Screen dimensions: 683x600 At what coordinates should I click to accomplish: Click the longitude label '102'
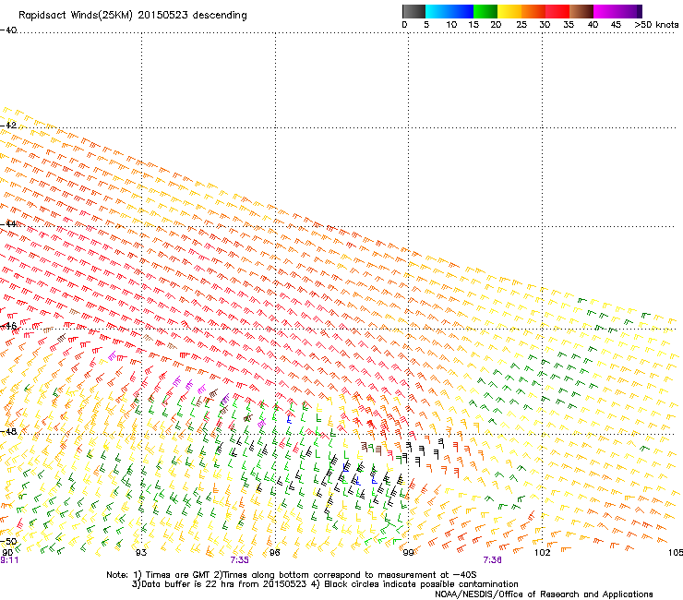543,553
